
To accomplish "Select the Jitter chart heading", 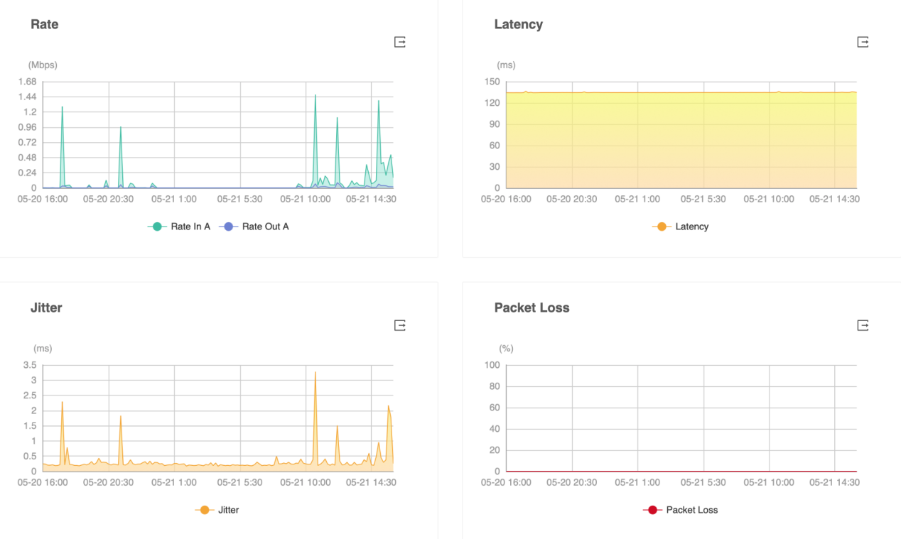I will tap(46, 307).
